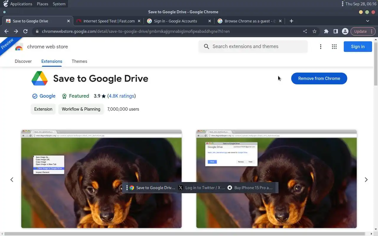Screen dimensions: 378x236
Task: Click the clock showing Thu Sep 28
Action: pos(361,4)
